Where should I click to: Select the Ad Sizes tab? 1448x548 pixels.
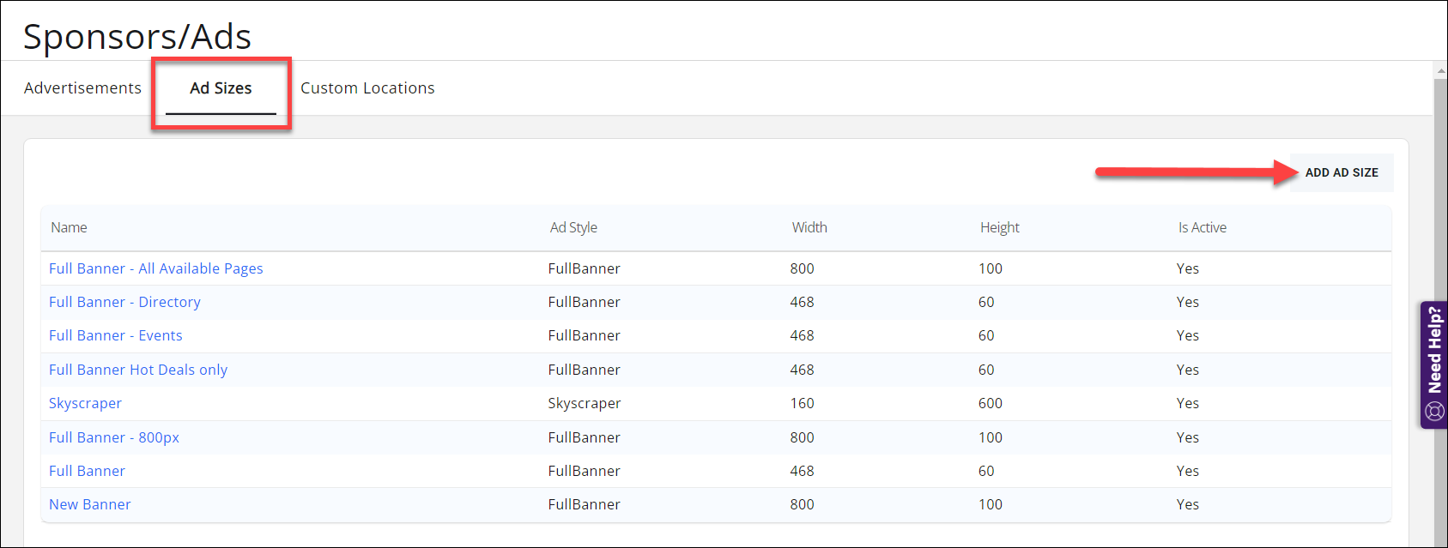(221, 88)
